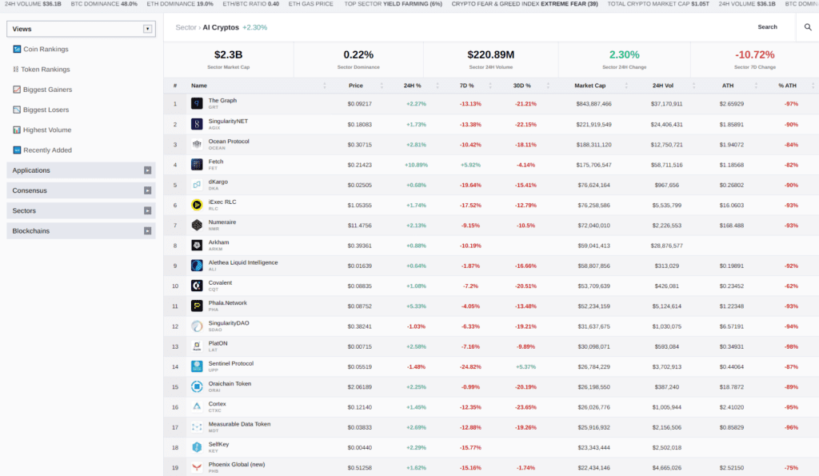Click Recently Added sidebar icon
Image resolution: width=819 pixels, height=476 pixels.
[x=17, y=150]
